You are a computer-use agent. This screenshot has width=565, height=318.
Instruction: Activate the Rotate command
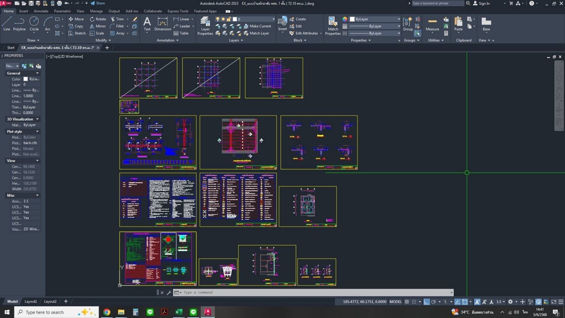coord(98,19)
